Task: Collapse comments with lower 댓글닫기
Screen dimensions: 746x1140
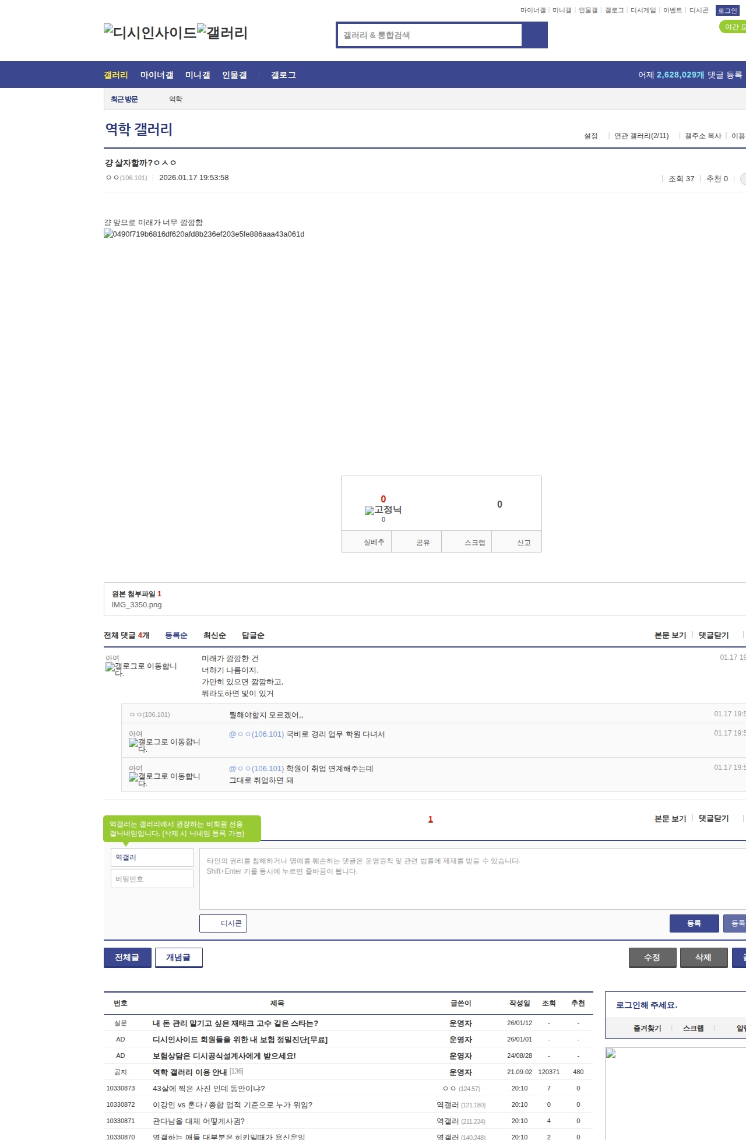Action: point(713,818)
